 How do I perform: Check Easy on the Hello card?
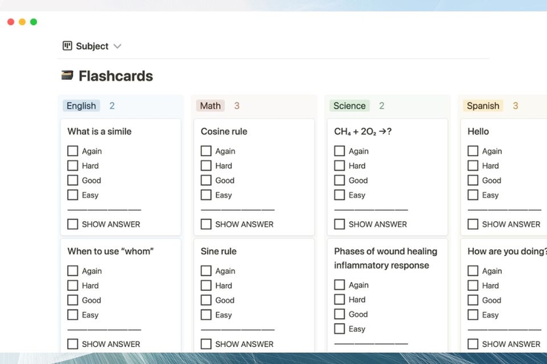472,195
